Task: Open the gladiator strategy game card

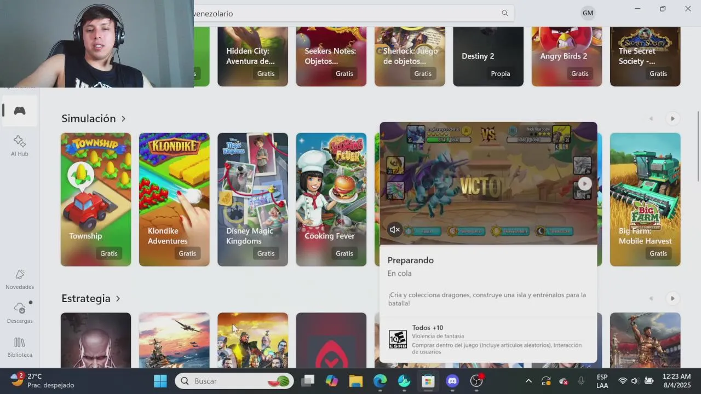Action: (645, 340)
